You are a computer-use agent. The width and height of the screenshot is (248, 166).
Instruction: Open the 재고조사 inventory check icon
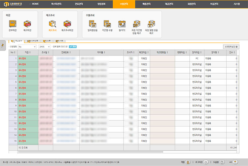[x=52, y=24]
